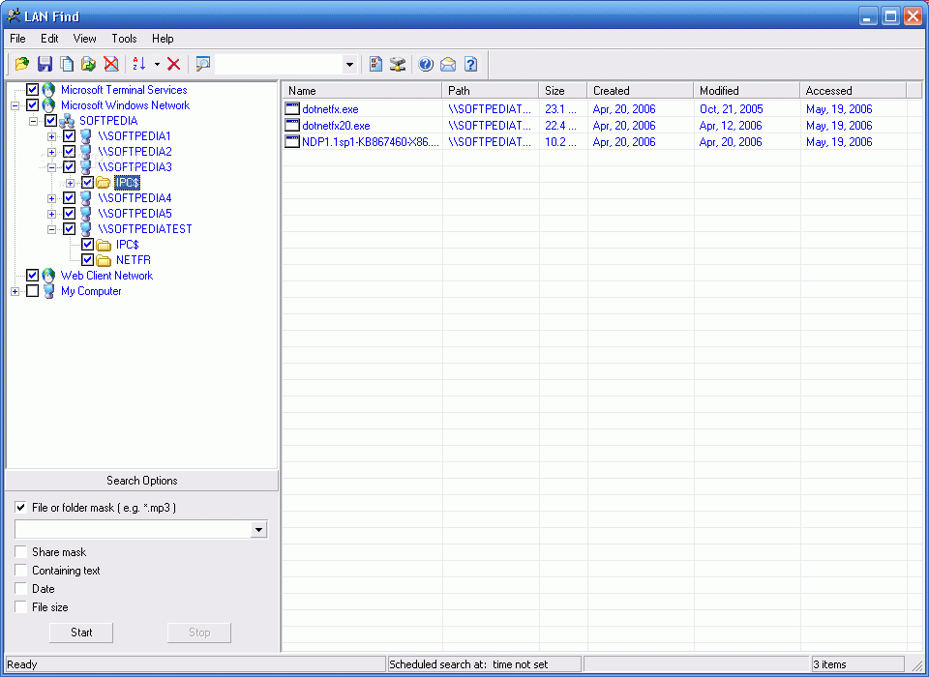The height and width of the screenshot is (677, 929).
Task: Open the toolbar filter combo box dropdown
Action: (349, 65)
